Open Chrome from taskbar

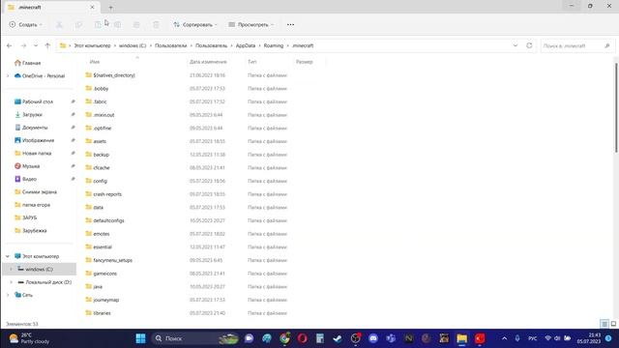point(284,338)
